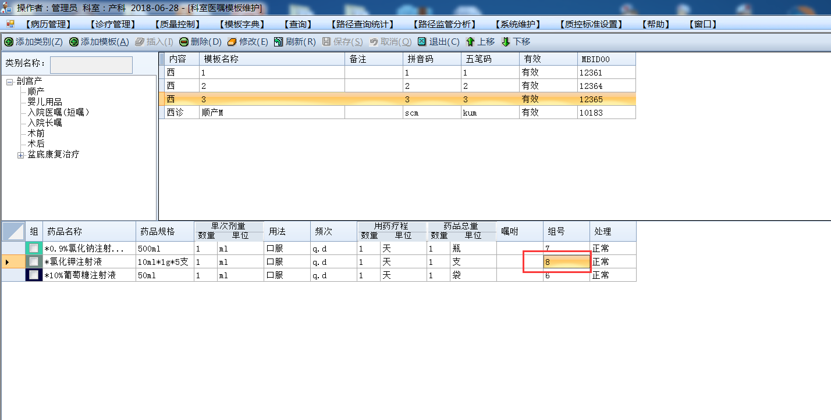Click the 组号 column header
The image size is (831, 420).
pyautogui.click(x=566, y=231)
